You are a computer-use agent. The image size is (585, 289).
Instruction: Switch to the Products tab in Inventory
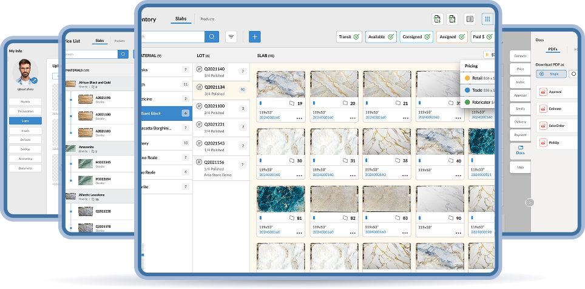[207, 19]
